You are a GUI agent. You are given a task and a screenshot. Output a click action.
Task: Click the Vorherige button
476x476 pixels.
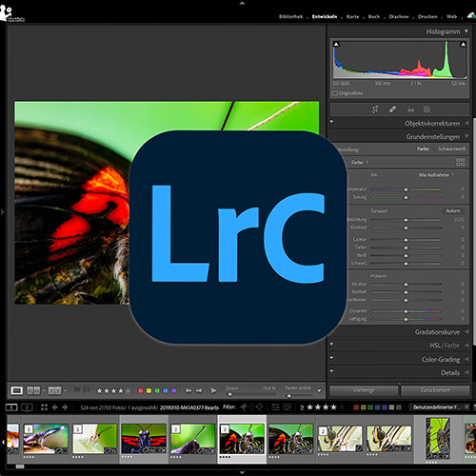click(364, 390)
